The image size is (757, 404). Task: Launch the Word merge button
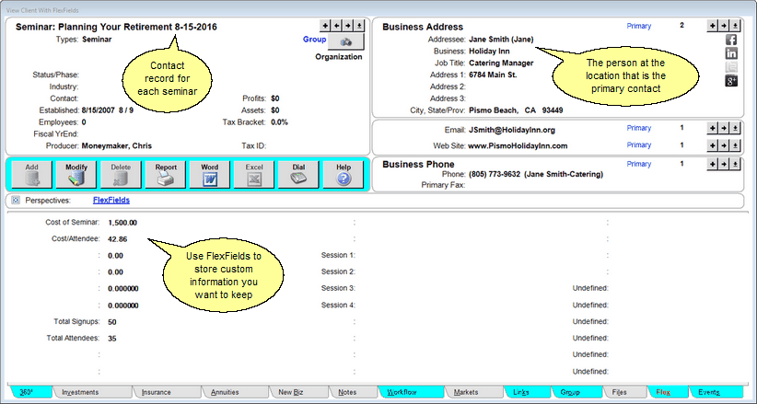click(x=210, y=174)
